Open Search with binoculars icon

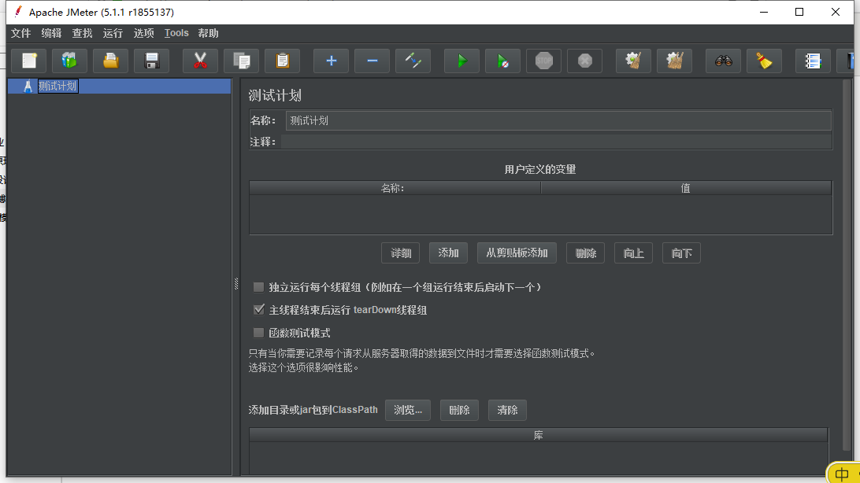click(x=723, y=61)
